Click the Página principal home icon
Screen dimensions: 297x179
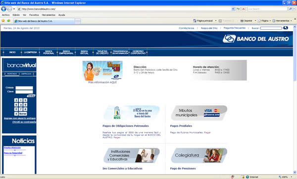click(x=195, y=21)
